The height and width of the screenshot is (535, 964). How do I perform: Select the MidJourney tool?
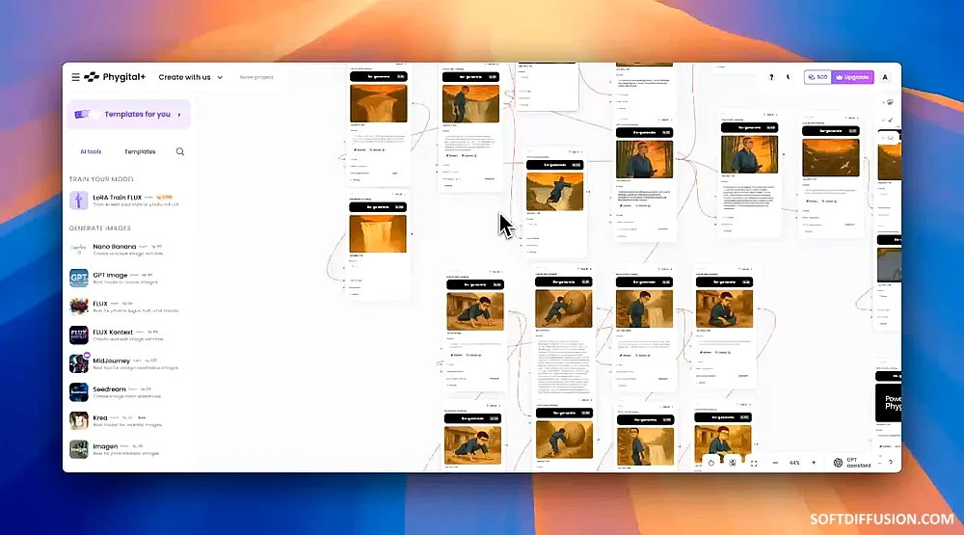point(115,363)
